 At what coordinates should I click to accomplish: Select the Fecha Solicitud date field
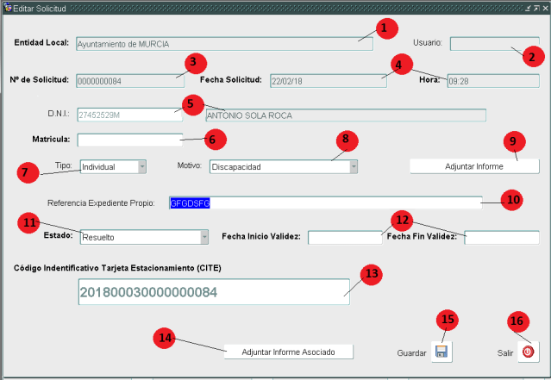(327, 81)
